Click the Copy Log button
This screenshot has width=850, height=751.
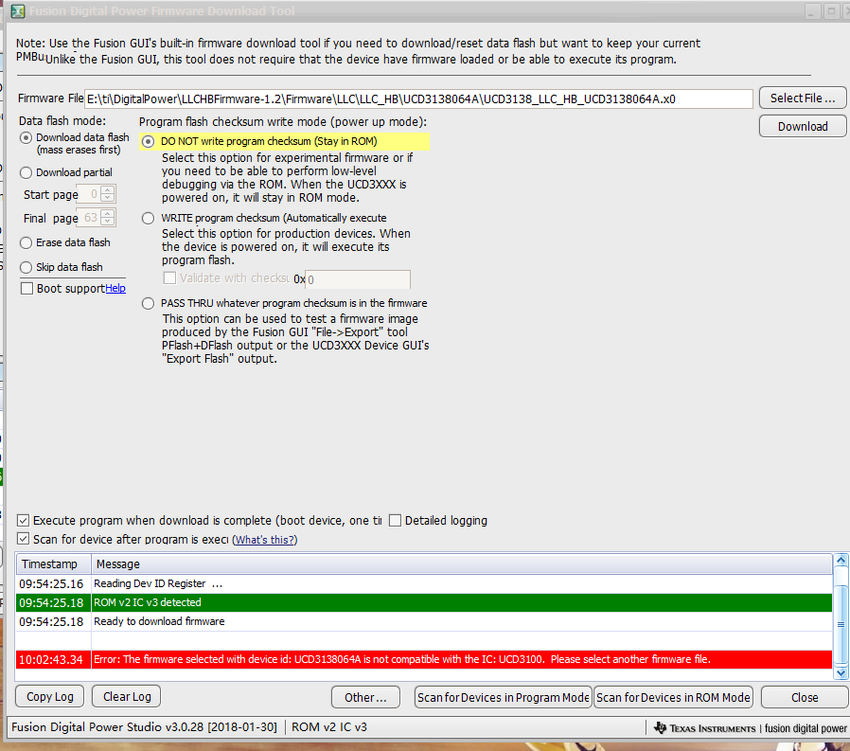click(50, 697)
